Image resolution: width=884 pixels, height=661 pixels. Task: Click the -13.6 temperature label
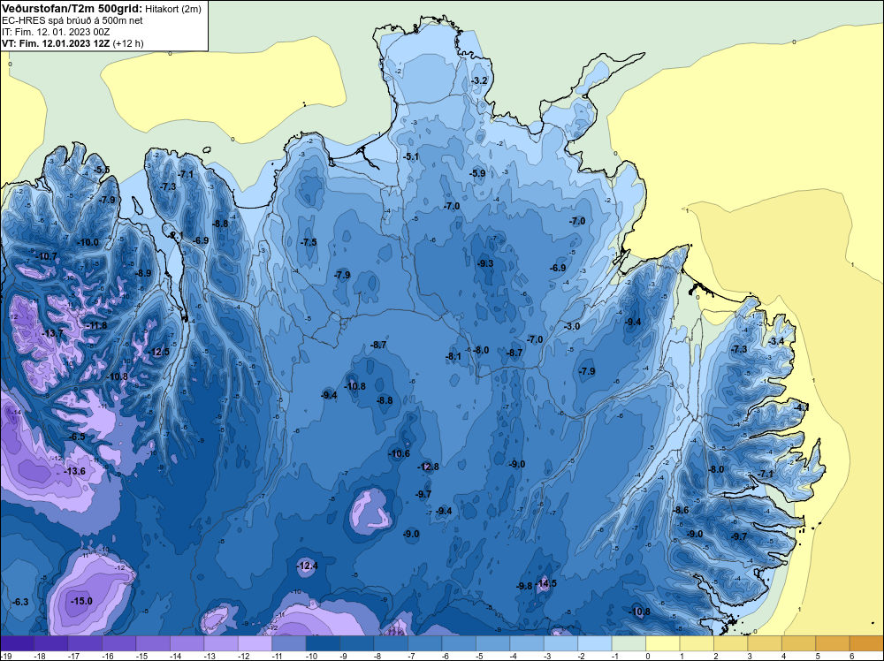tap(74, 471)
